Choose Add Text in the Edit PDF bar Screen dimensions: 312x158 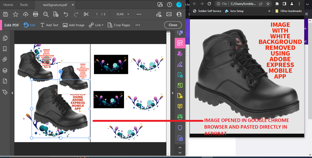[x=49, y=25]
